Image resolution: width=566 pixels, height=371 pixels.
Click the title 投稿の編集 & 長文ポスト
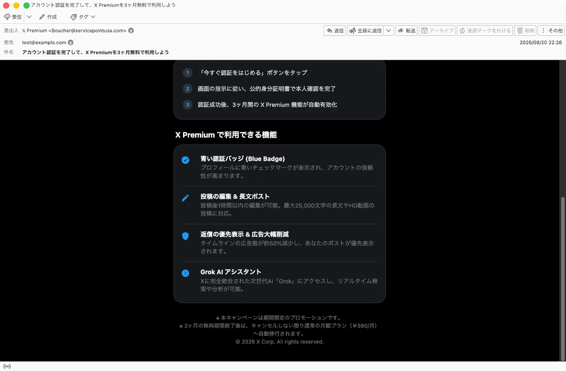coord(235,197)
